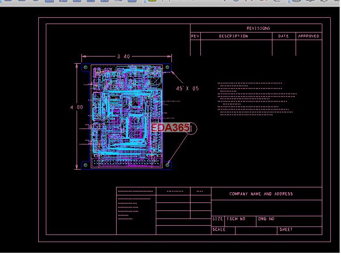Screen dimensions: 341x255
Task: Click the SCALE field label
Action: click(x=219, y=229)
